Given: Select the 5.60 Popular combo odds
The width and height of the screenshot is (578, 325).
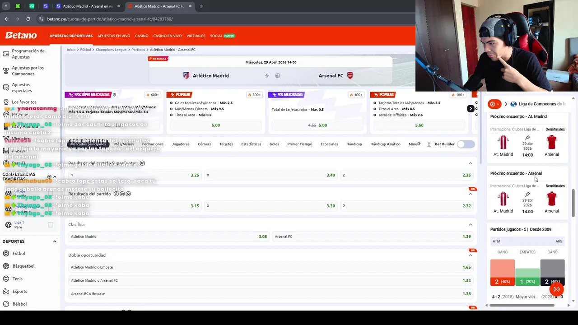Looking at the screenshot, I should click(x=419, y=125).
